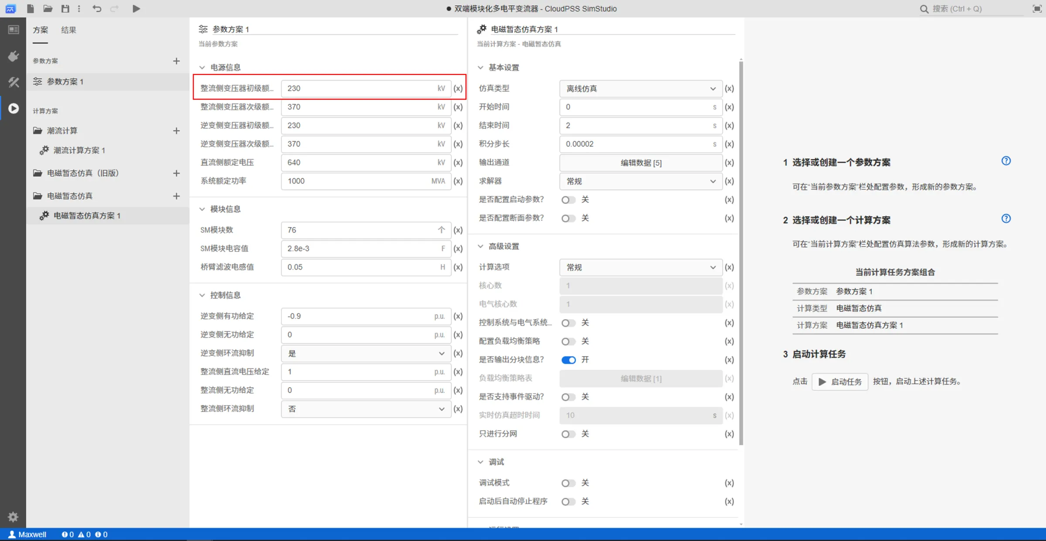
Task: Toggle 是否配置启动参数 switch
Action: click(x=568, y=200)
